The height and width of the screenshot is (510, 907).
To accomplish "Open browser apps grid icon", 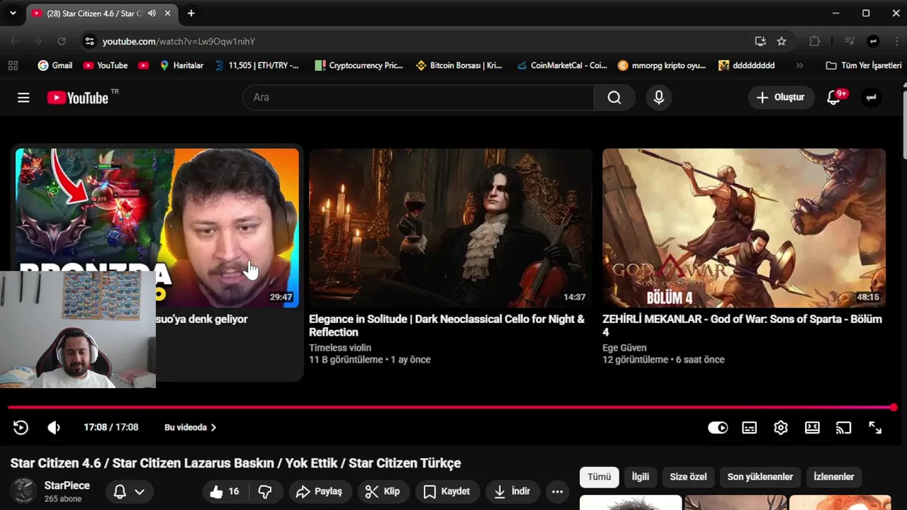I will (13, 65).
